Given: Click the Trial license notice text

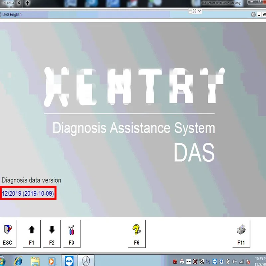Looking at the screenshot, I should [221, 3].
